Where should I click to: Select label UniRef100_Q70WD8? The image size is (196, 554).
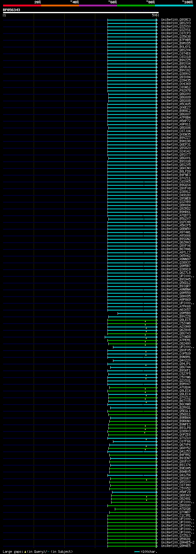pos(176,337)
